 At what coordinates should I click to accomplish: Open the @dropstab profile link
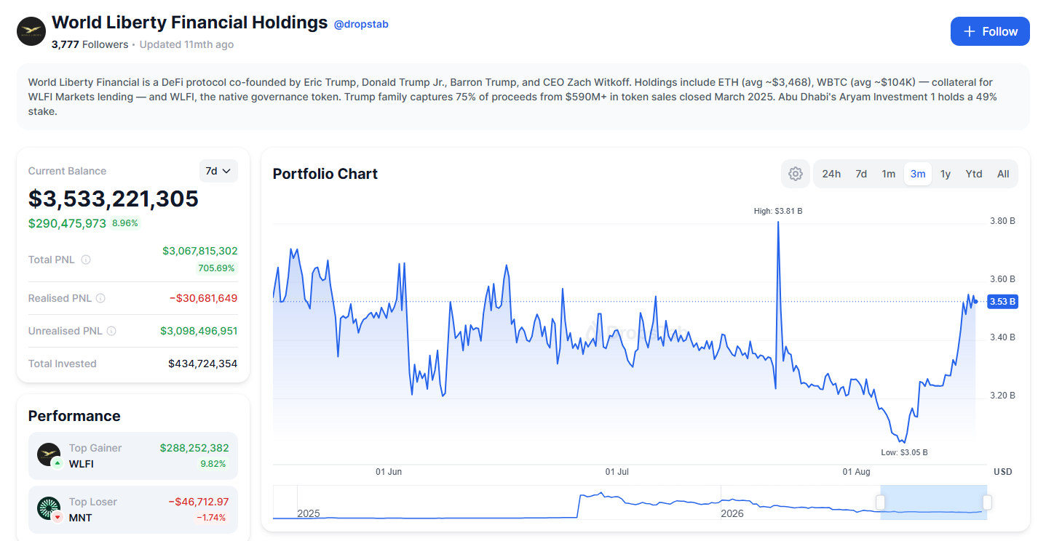(361, 24)
